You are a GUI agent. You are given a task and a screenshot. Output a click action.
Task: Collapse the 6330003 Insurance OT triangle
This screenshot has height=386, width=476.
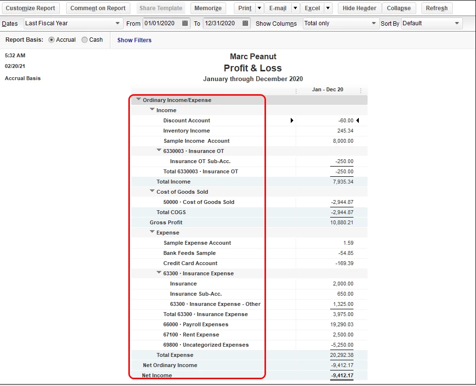(x=159, y=150)
